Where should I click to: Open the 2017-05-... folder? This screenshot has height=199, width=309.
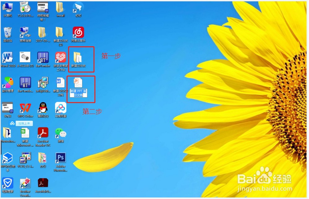click(43, 34)
